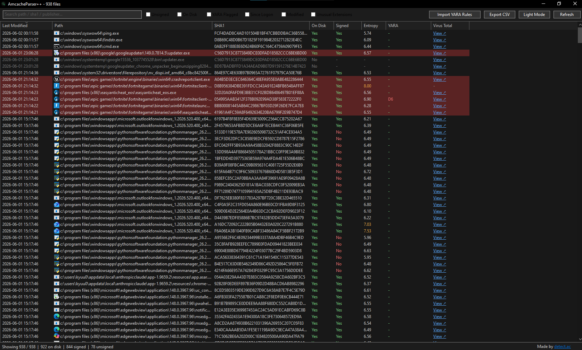Sort by the Virus Total column header
The height and width of the screenshot is (350, 582).
coord(450,26)
